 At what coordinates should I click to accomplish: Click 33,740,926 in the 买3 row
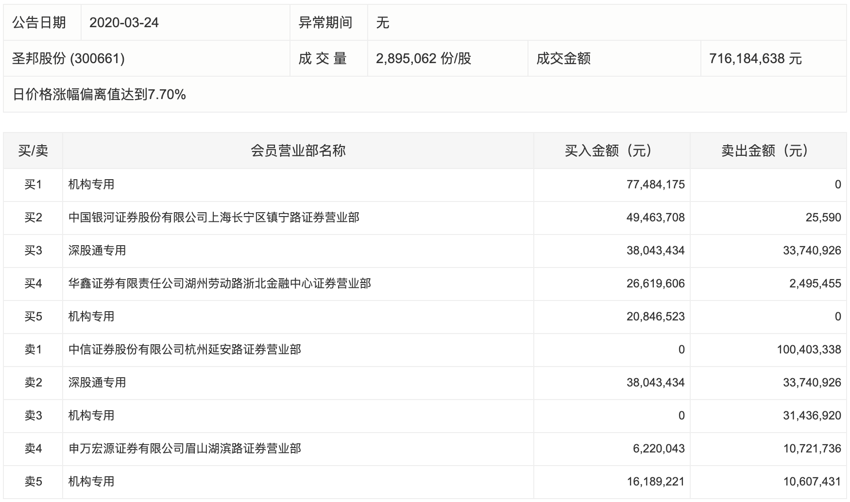pos(812,251)
